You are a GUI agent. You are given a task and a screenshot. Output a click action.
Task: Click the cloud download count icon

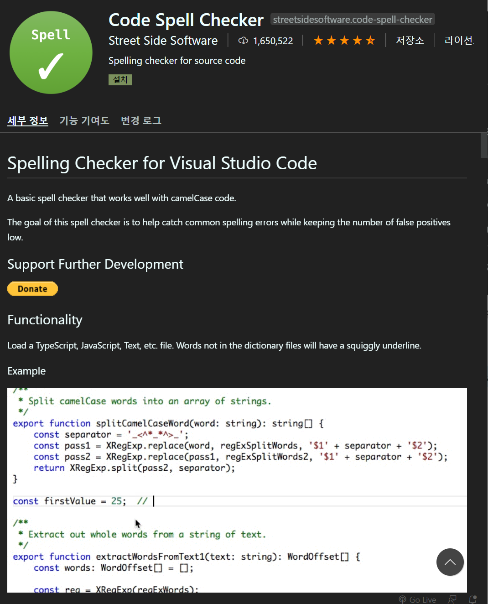pos(243,41)
